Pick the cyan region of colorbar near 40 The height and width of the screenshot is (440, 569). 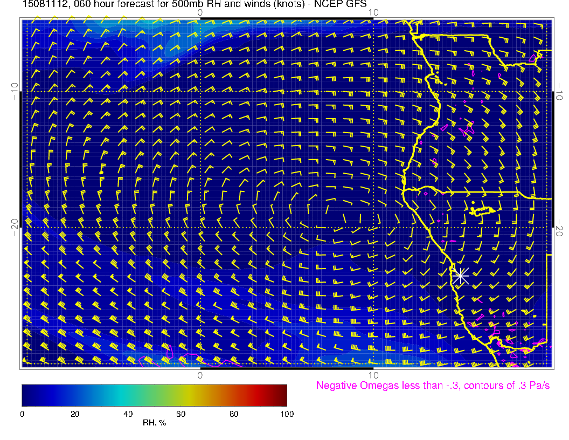point(128,395)
